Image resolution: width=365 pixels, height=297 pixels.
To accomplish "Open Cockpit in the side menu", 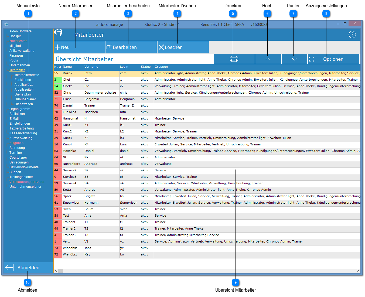I will coord(15,36).
